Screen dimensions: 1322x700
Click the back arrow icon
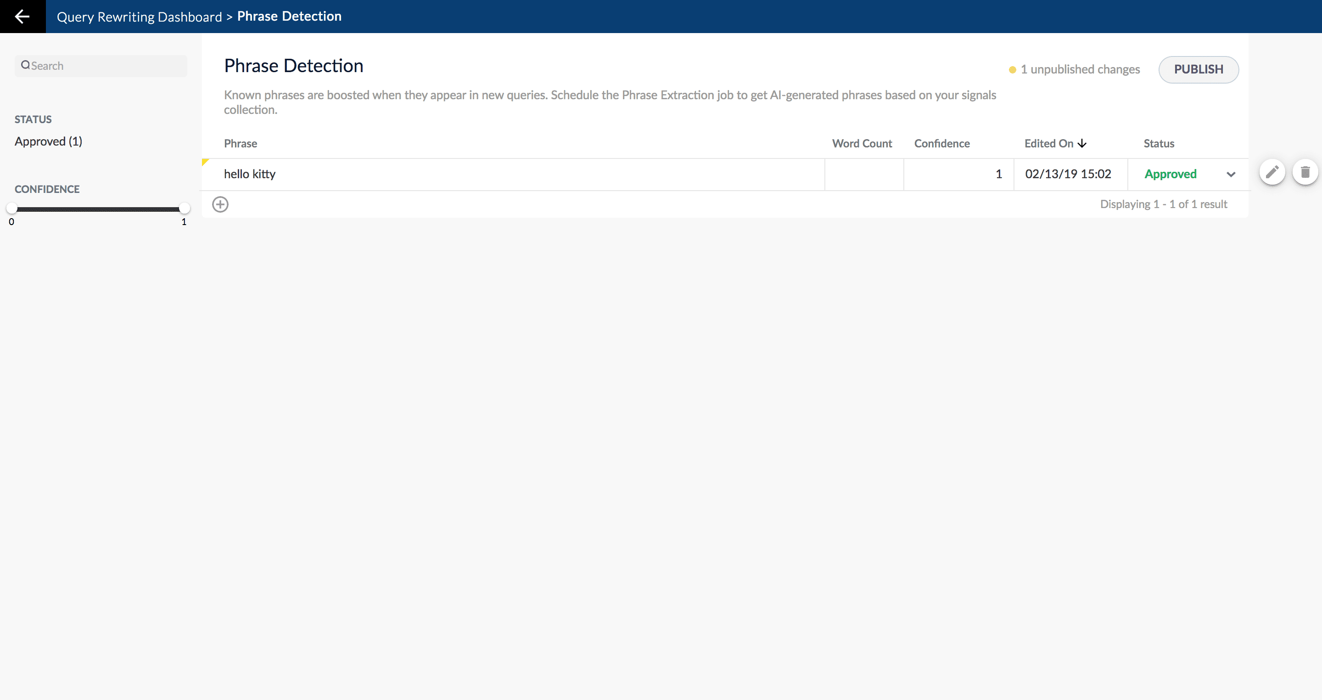pyautogui.click(x=22, y=17)
